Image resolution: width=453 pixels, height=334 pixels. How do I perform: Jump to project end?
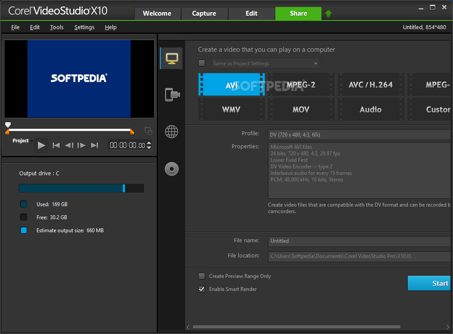95,145
